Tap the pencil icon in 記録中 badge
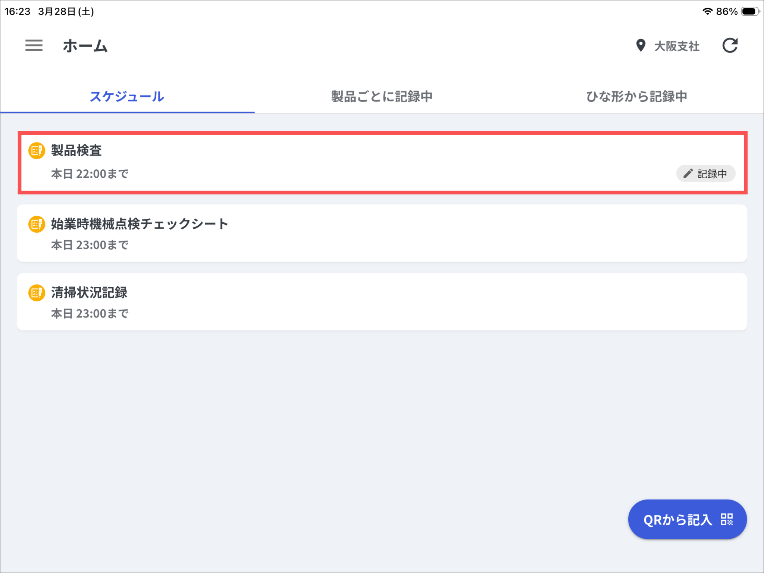 point(688,174)
